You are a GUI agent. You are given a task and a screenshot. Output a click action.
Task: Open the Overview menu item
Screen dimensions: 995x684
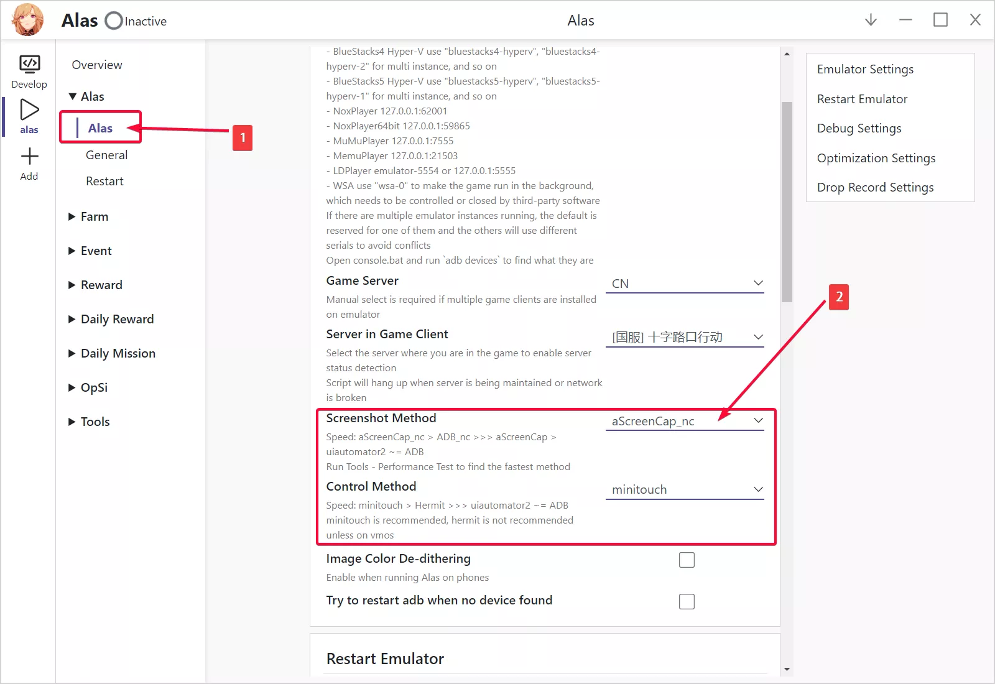tap(97, 65)
